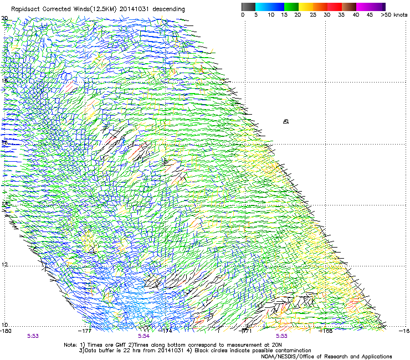Viewport: 410px width, 360px height.
Task: Click the cyan-blue 5-15 knots legend gradient
Action: pos(270,7)
